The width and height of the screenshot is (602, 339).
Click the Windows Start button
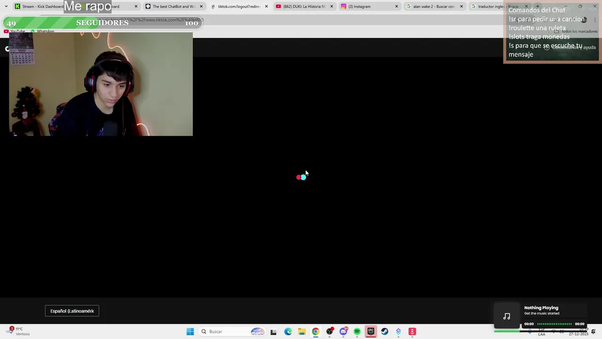point(190,331)
